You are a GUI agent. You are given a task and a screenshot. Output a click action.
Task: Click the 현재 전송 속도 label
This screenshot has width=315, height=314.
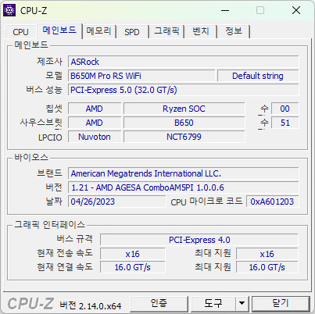tap(65, 253)
